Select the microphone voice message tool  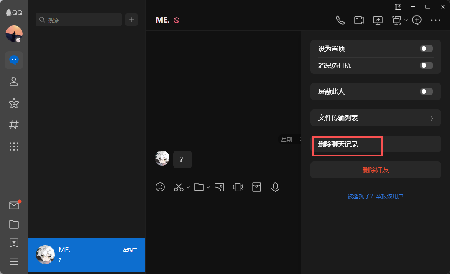(x=275, y=187)
